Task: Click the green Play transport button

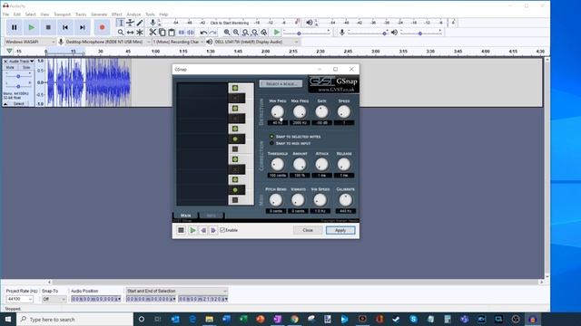Action: tap(32, 27)
